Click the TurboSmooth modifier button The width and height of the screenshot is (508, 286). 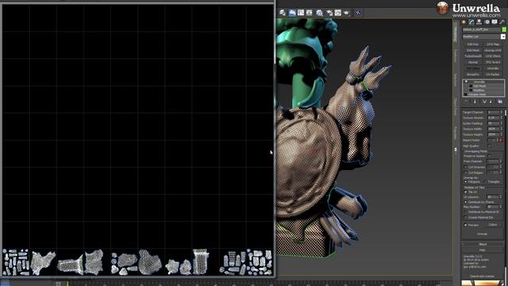(473, 56)
